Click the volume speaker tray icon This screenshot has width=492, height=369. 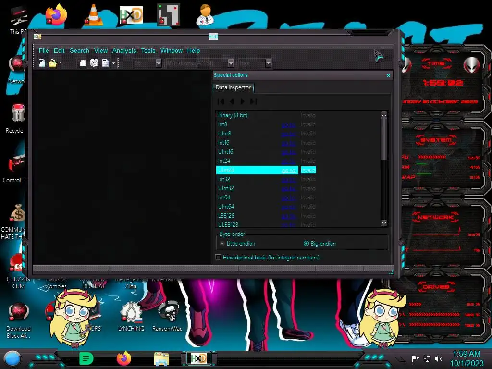(x=439, y=358)
